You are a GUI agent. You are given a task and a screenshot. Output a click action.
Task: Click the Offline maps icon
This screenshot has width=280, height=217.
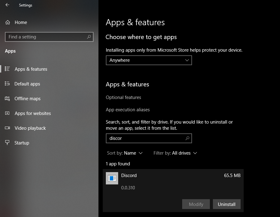click(7, 98)
